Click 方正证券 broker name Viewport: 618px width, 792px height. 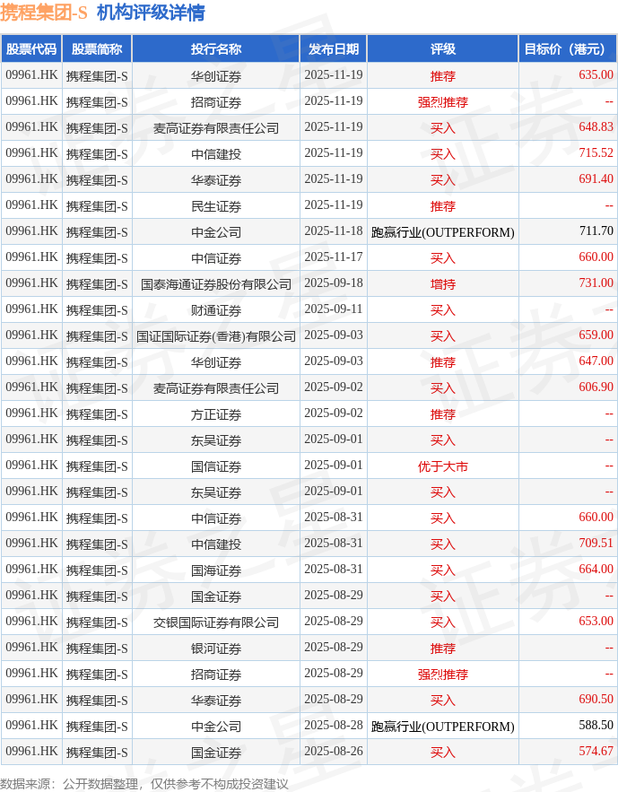(x=216, y=414)
